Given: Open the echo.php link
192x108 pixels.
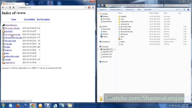Looking at the screenshot, I should pos(8,44).
